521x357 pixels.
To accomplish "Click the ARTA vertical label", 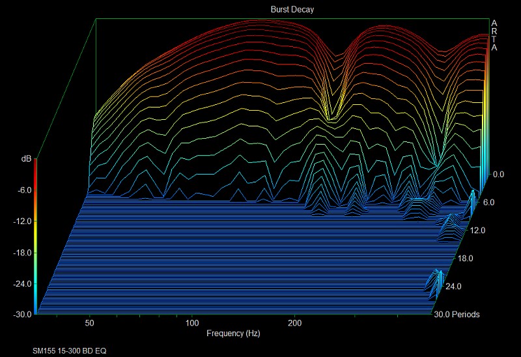I will pos(494,35).
